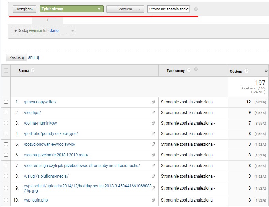Select all rows with header checkbox
This screenshot has height=207, width=269.
tap(6, 70)
